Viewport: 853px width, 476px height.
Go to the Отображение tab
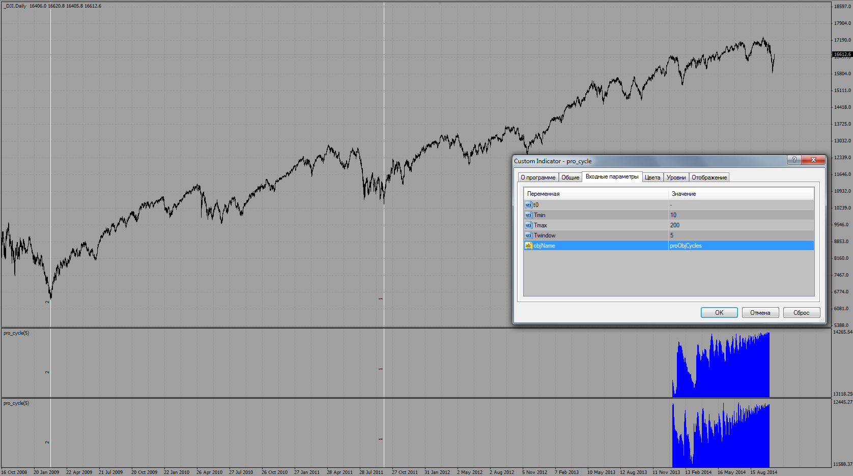pos(709,177)
